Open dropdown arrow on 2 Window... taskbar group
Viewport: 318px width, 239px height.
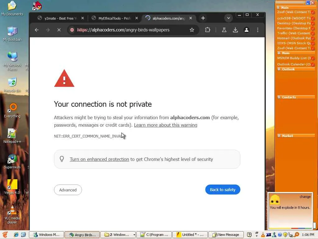click(x=134, y=235)
